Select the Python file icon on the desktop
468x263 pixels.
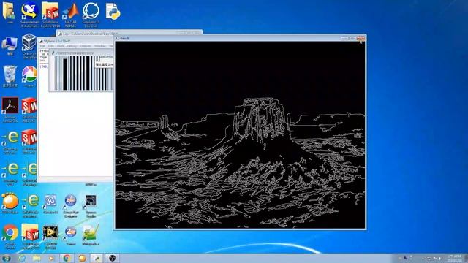pyautogui.click(x=113, y=12)
